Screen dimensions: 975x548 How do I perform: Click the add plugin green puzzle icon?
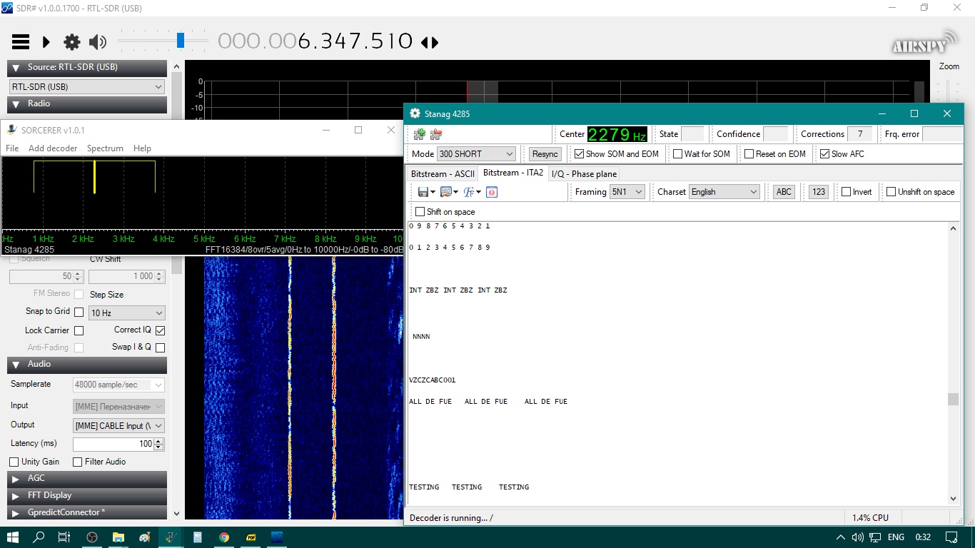point(420,134)
